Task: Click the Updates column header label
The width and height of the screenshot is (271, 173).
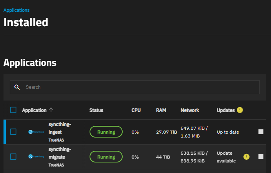Action: pyautogui.click(x=226, y=110)
